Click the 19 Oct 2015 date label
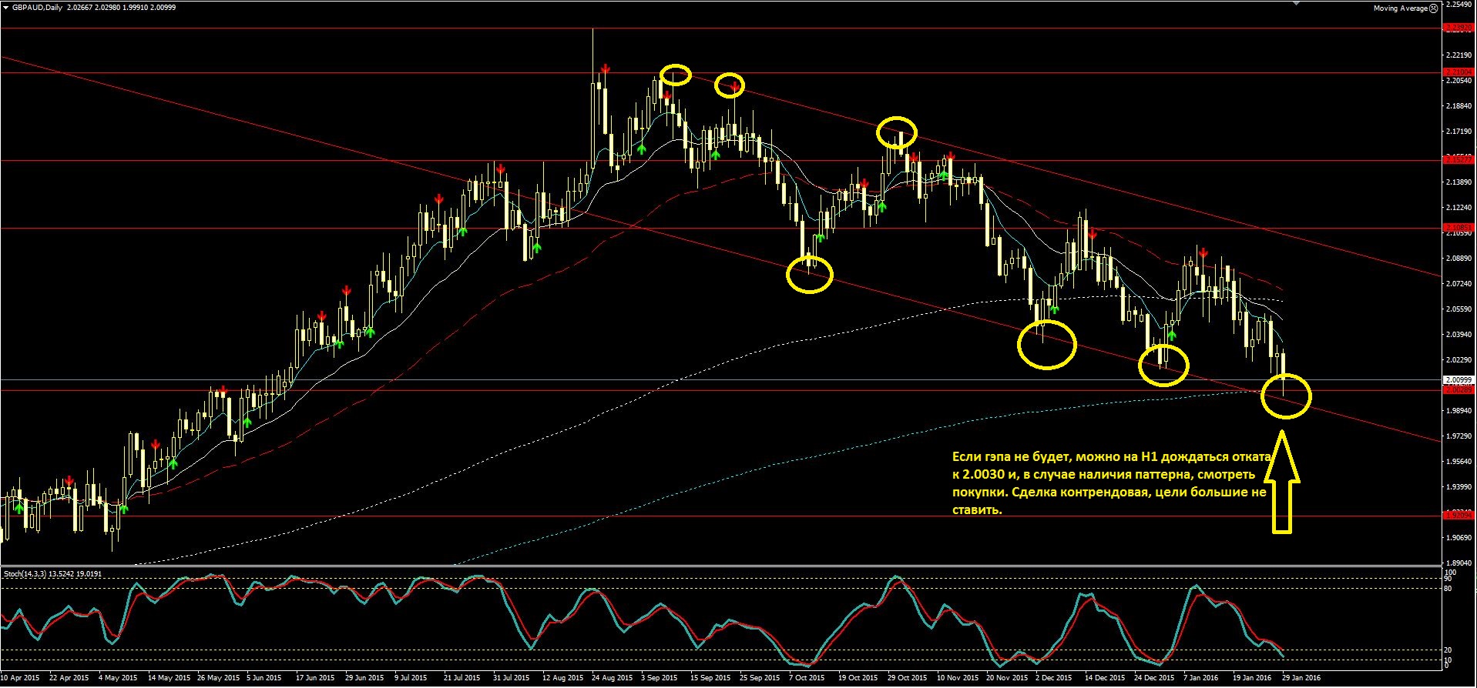The width and height of the screenshot is (1477, 688). click(x=858, y=678)
